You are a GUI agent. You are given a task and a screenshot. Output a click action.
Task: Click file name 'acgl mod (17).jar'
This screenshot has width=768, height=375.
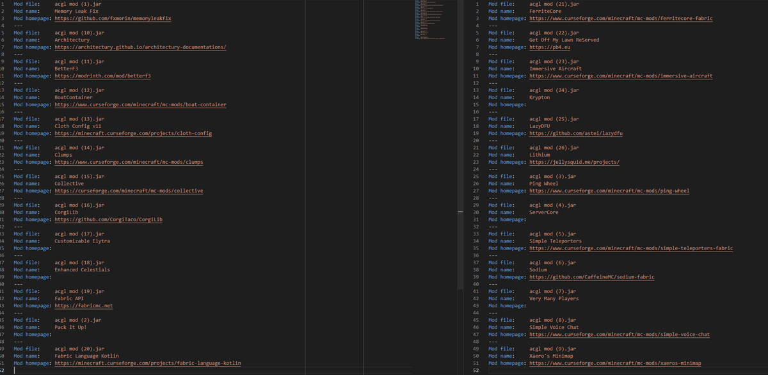(79, 234)
